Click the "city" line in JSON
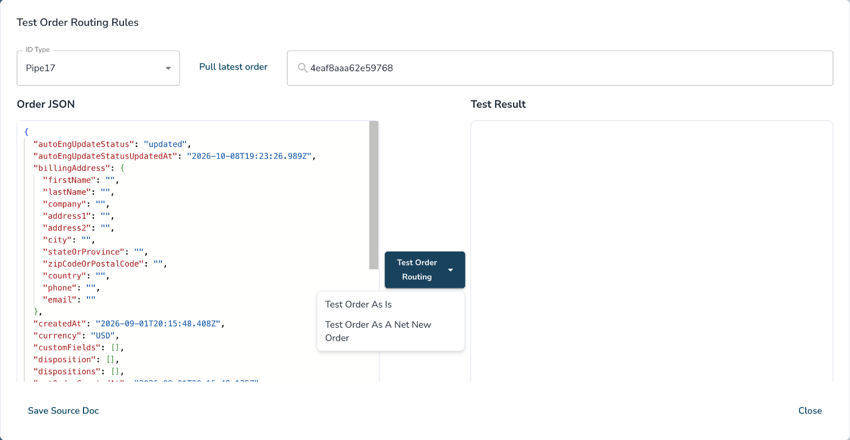850x440 pixels. pyautogui.click(x=69, y=240)
